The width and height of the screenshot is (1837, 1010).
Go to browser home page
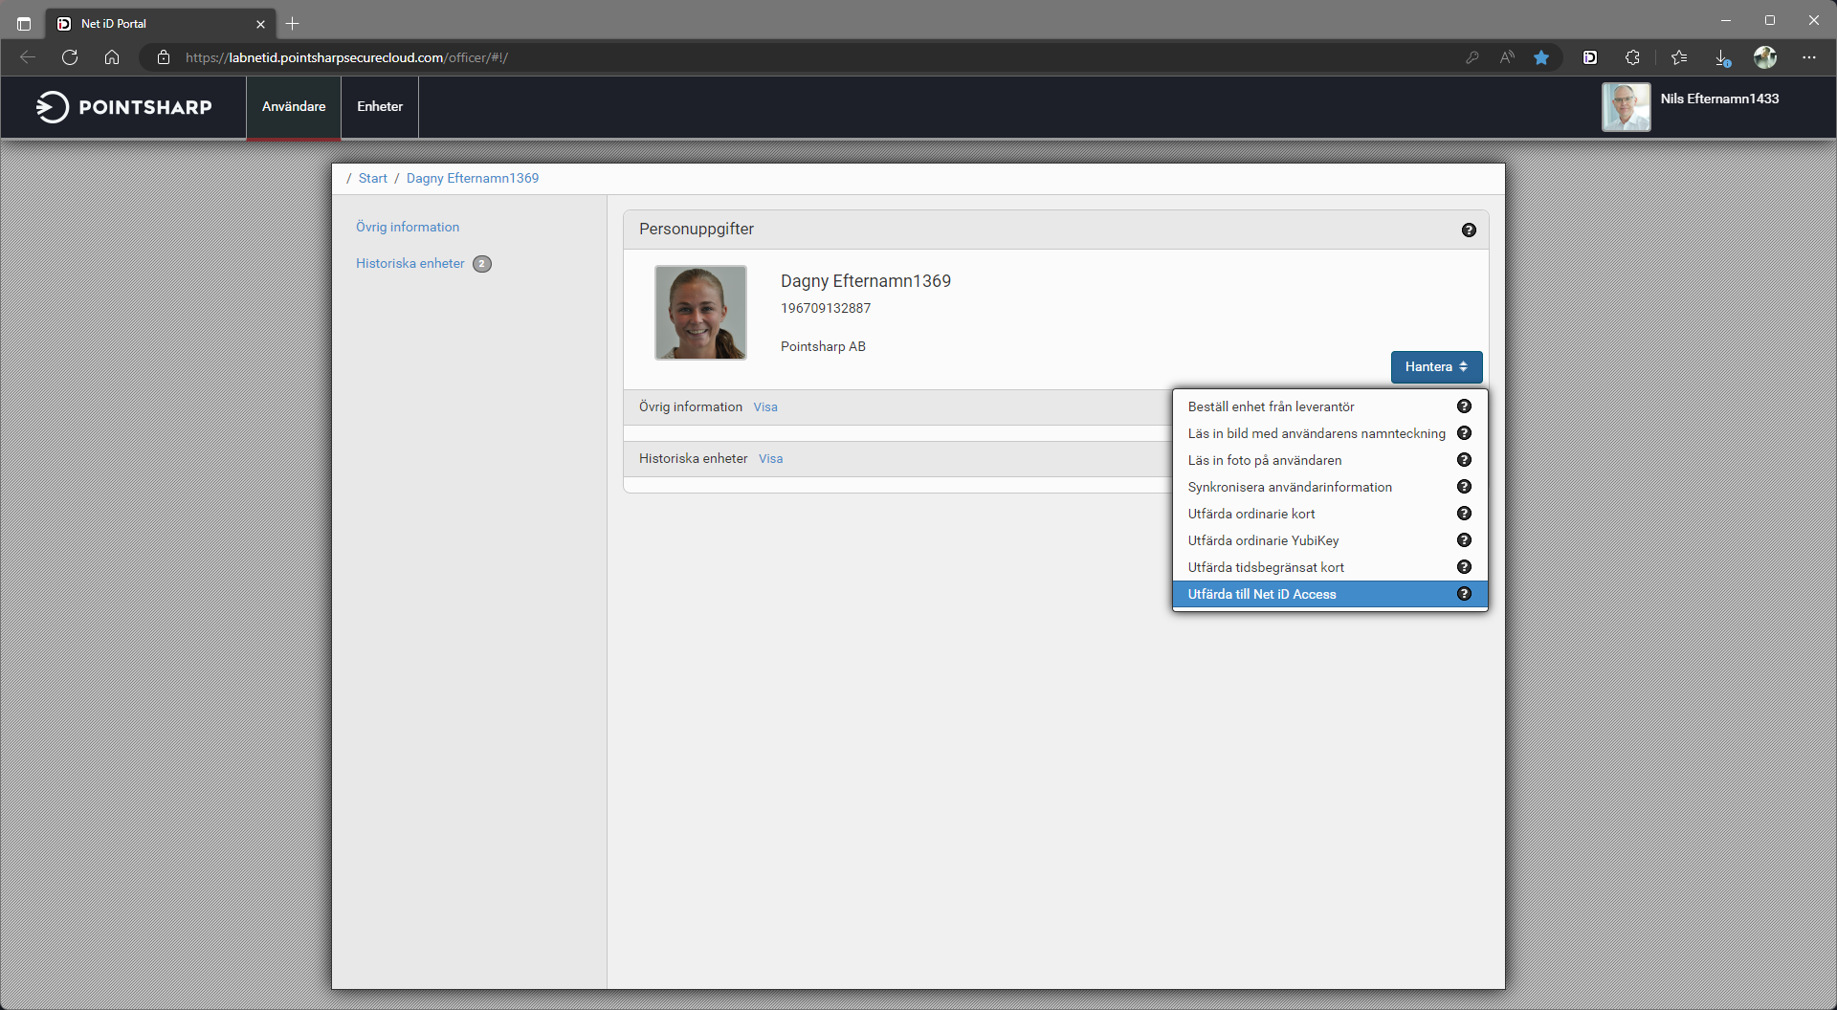(x=112, y=57)
